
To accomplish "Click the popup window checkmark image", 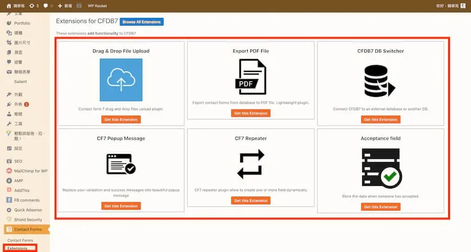I will tap(121, 164).
